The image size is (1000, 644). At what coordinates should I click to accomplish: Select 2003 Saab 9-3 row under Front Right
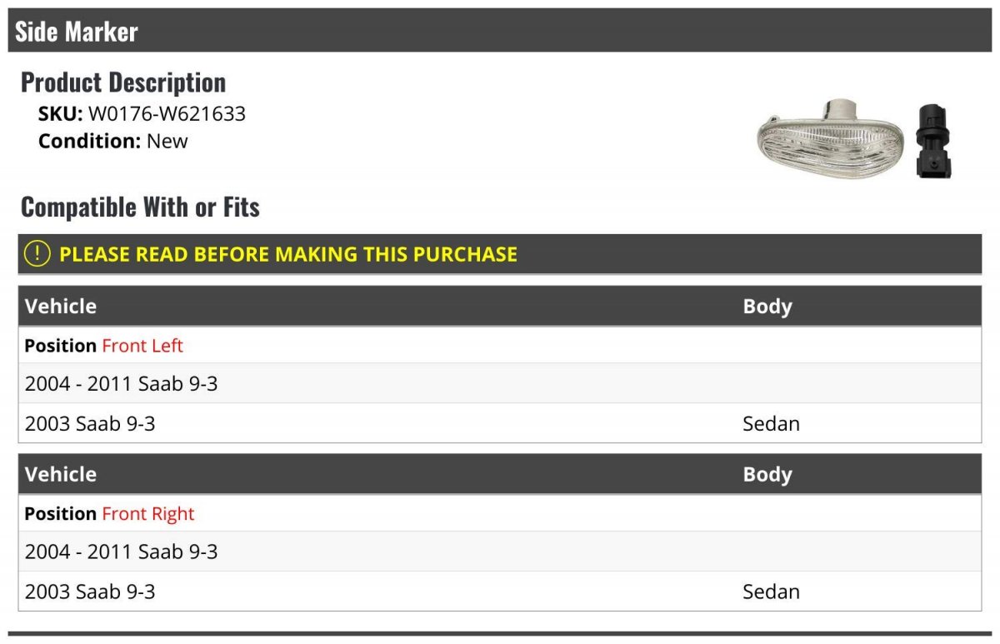[x=500, y=592]
